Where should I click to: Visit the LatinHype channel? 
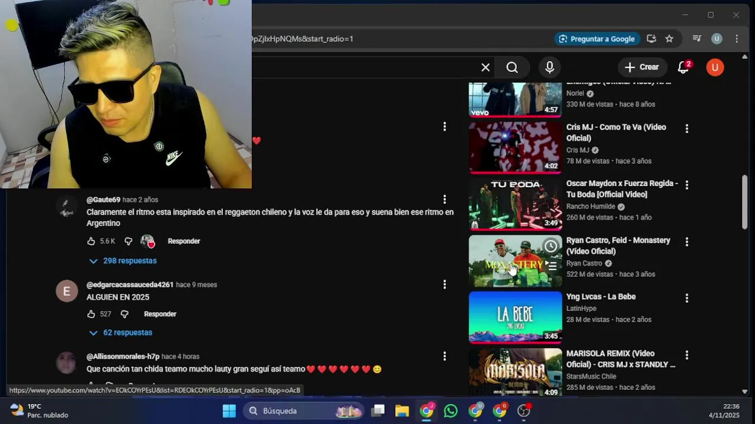[582, 309]
